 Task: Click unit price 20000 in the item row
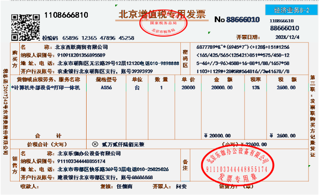188,88
